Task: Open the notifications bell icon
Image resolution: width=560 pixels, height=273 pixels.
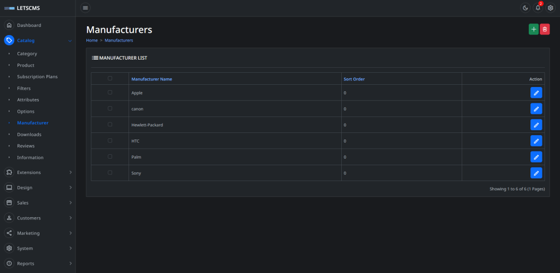Action: click(538, 8)
